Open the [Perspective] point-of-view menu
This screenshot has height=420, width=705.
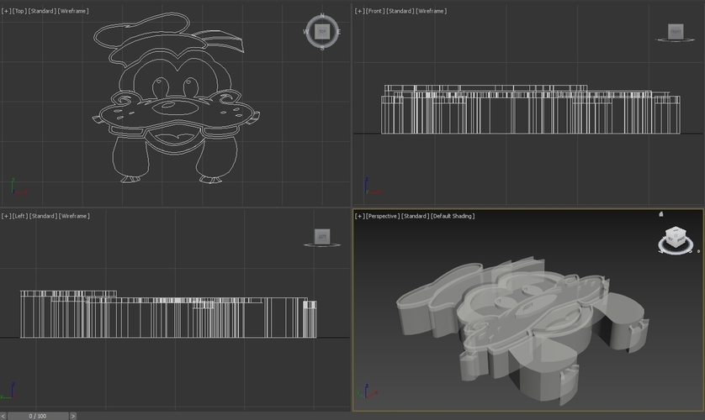pos(383,216)
